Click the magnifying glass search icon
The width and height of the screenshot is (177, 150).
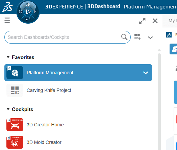pyautogui.click(x=124, y=37)
